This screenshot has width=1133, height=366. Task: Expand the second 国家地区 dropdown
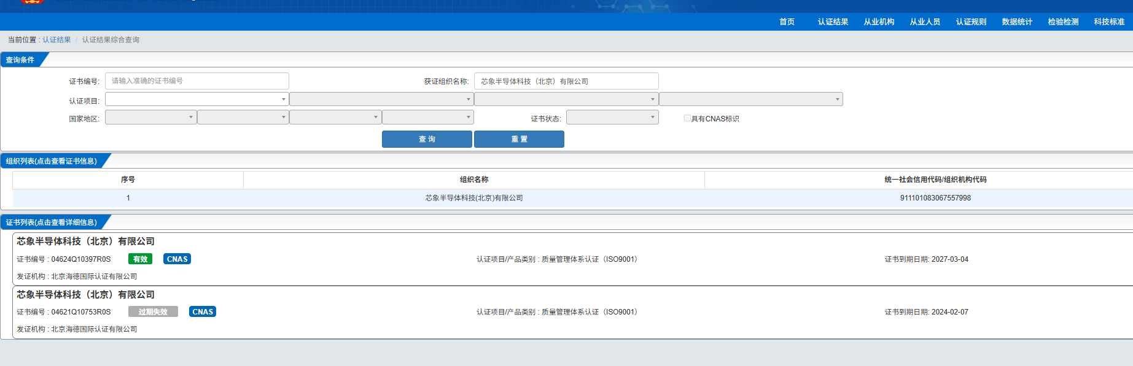click(243, 117)
